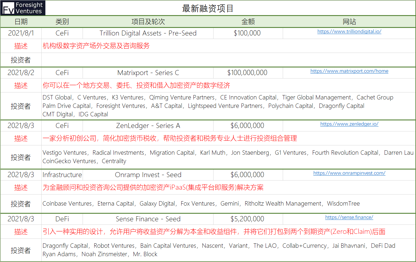Select the 网站 column header

coord(349,22)
